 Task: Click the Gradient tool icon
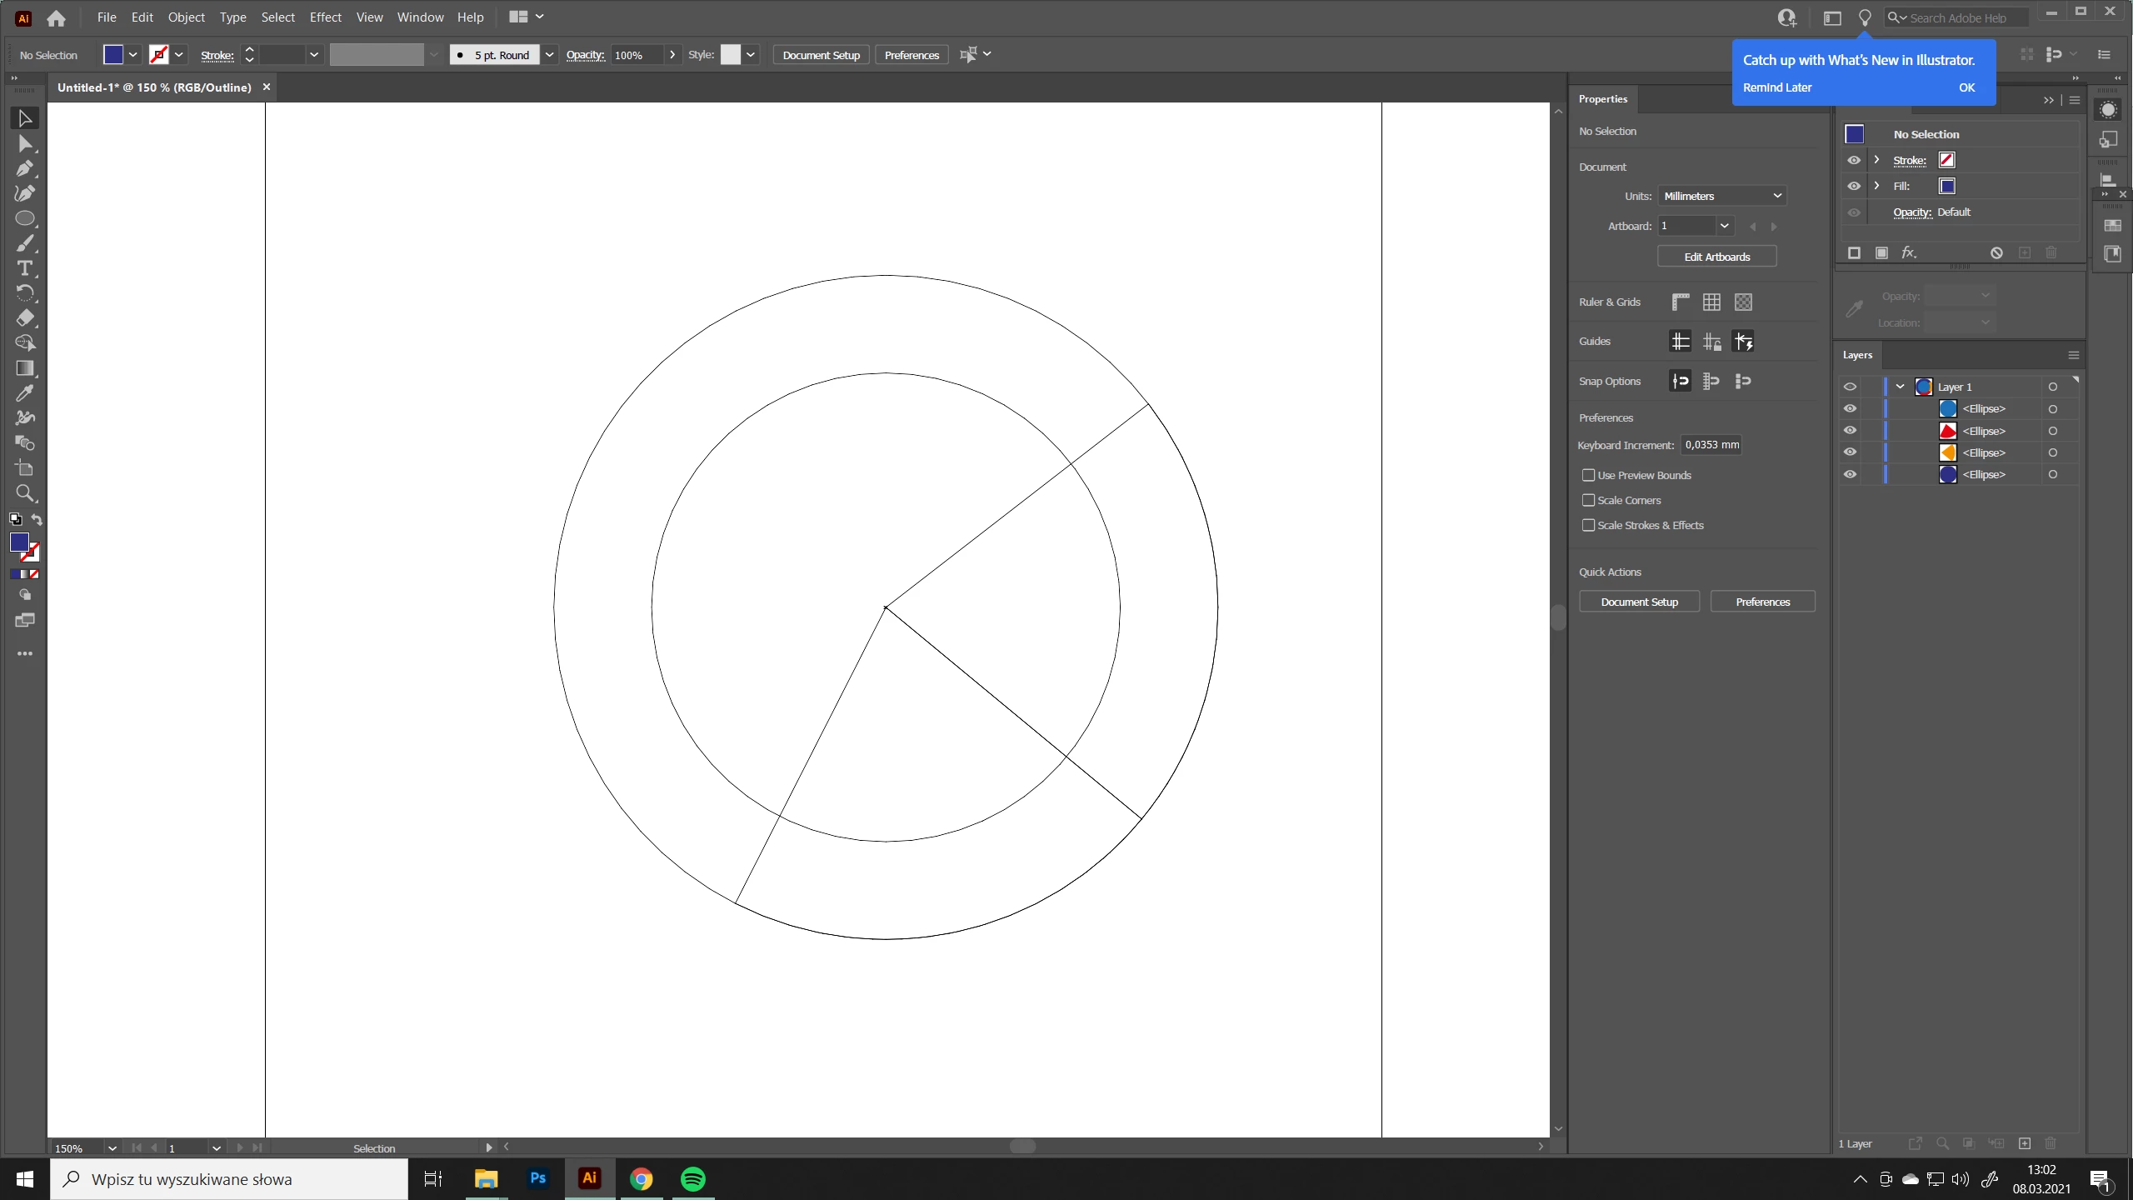pyautogui.click(x=24, y=368)
